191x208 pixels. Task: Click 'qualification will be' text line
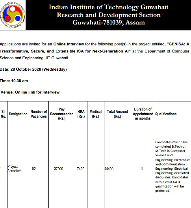tap(170, 186)
